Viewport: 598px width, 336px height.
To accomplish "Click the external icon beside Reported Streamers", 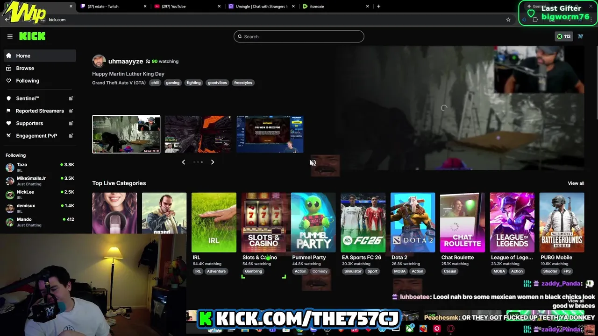I will [x=71, y=111].
